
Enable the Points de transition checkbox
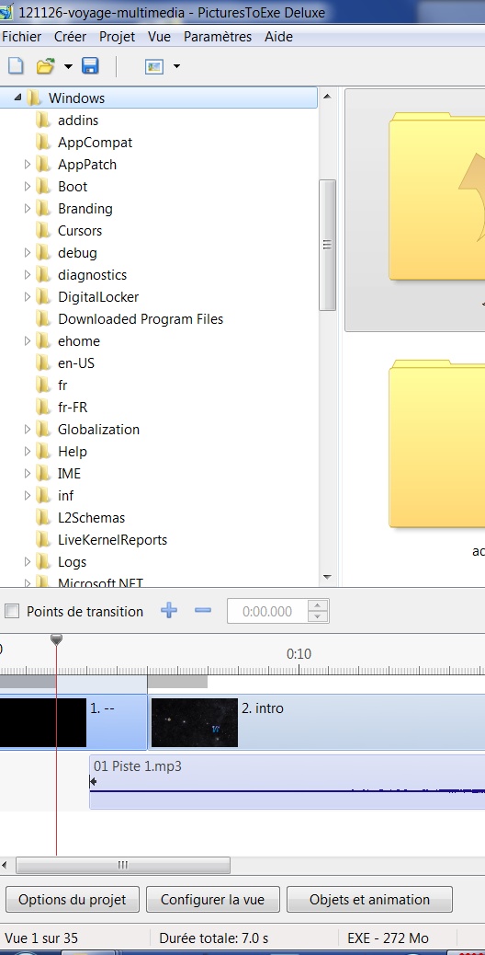12,611
